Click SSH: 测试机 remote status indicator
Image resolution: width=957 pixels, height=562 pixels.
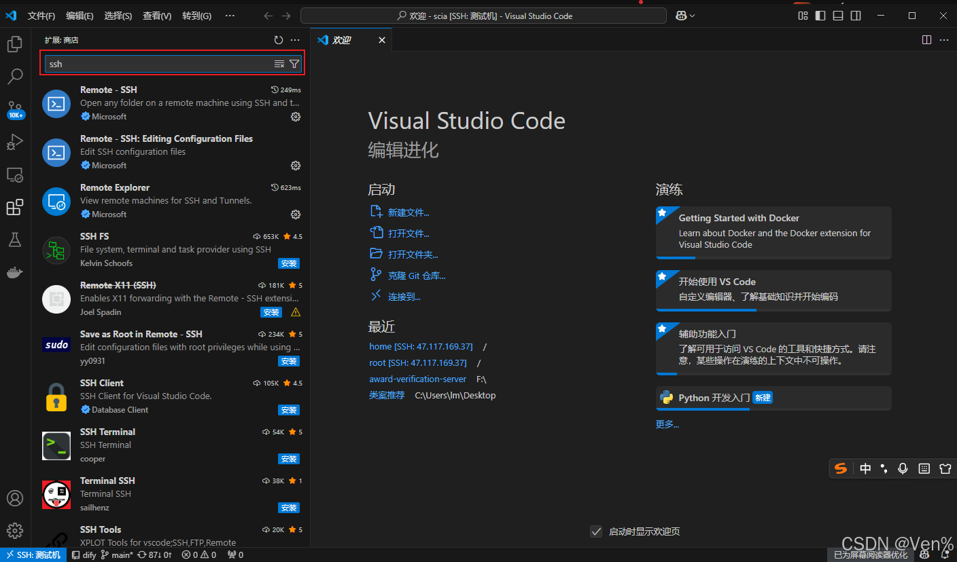pyautogui.click(x=34, y=555)
